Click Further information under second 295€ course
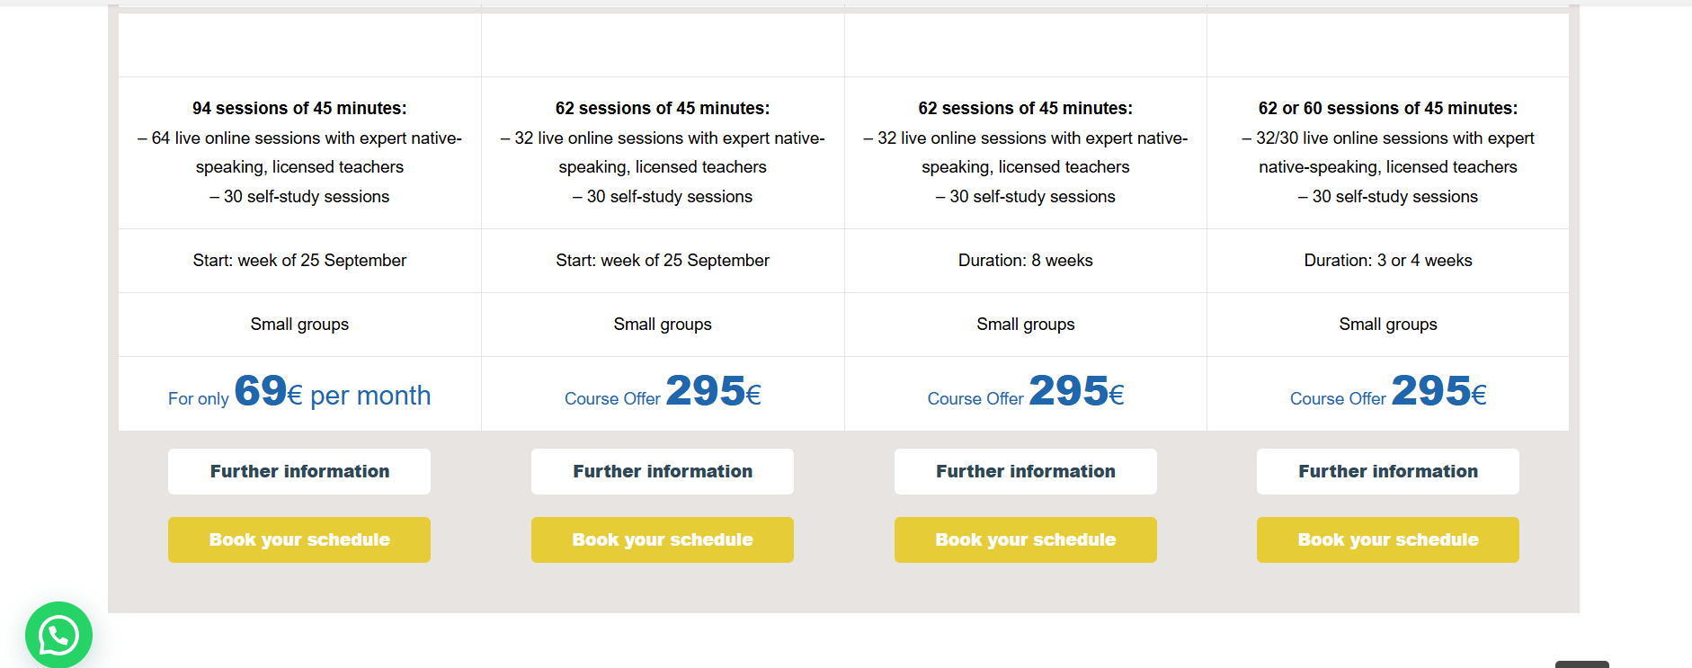Screen dimensions: 1692x668 point(663,471)
